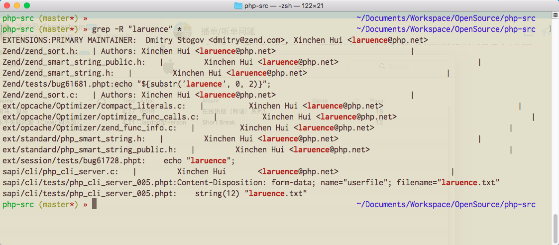Click "Zend/zend_smart_string_public.h:" path

74,62
